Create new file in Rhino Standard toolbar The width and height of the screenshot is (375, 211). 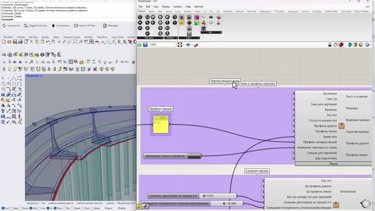(x=4, y=42)
